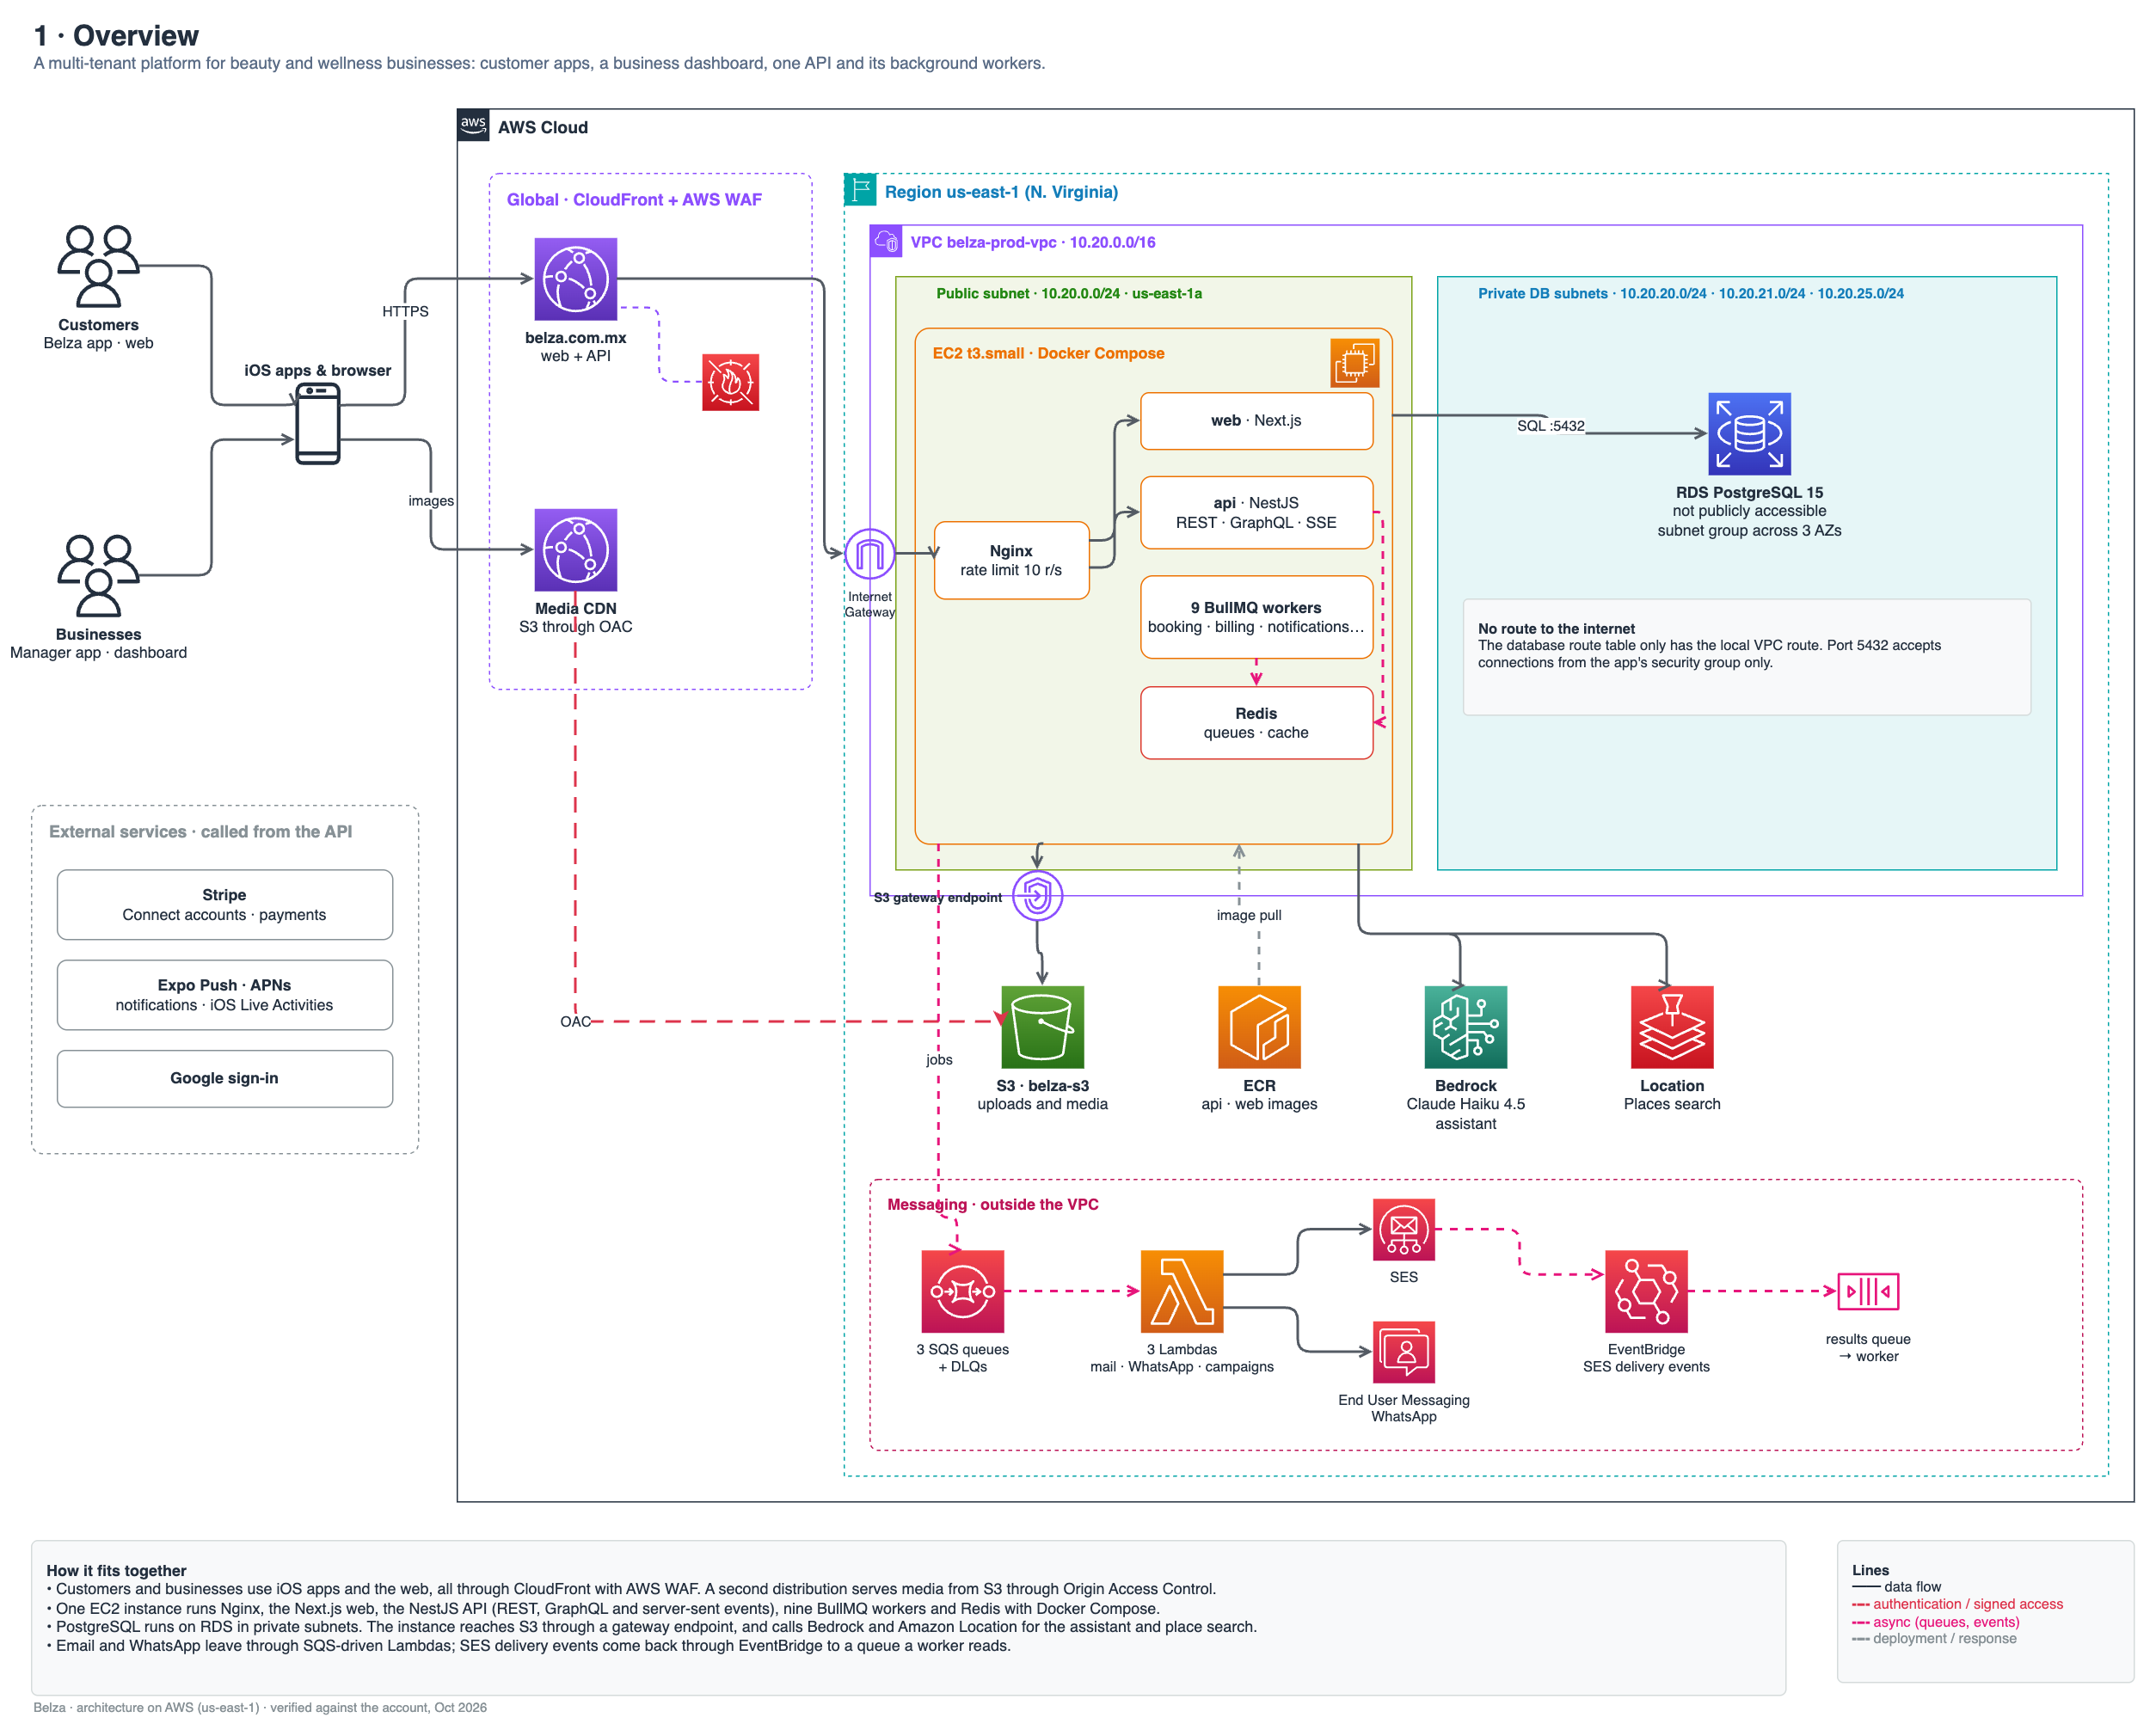Click the 'No route to the internet' note
This screenshot has width=2156, height=1736.
click(1747, 657)
